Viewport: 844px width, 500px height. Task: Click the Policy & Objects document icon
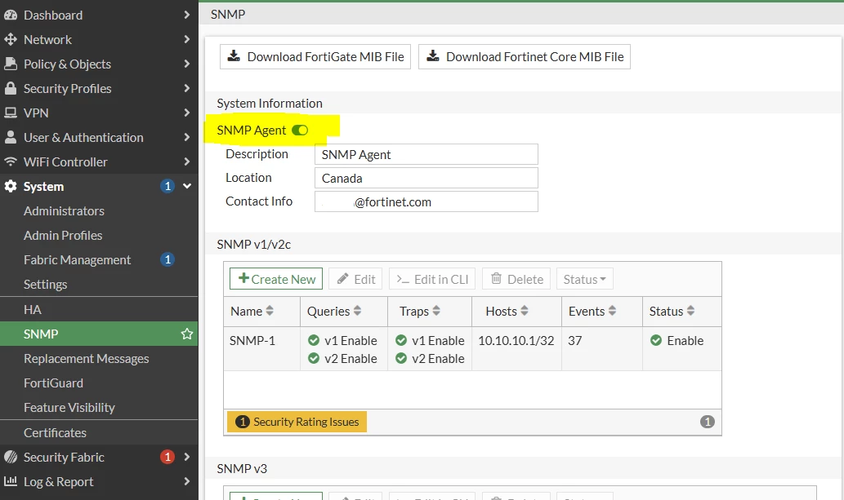tap(11, 64)
